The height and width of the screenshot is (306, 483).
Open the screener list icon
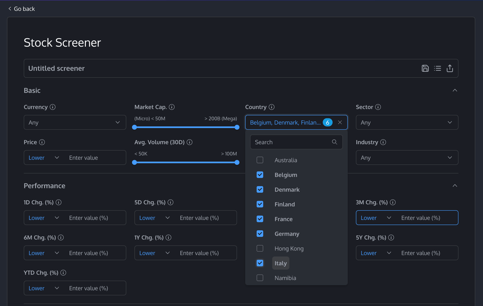(x=438, y=69)
